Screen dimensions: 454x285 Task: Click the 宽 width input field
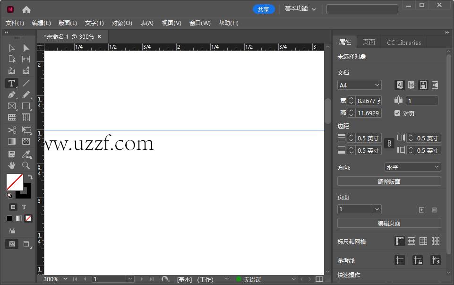[x=368, y=101]
